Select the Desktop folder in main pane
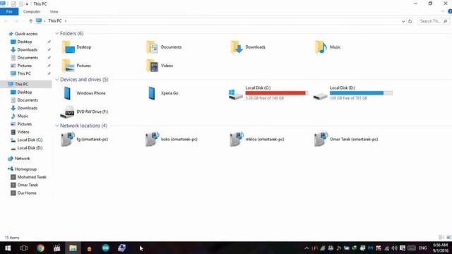This screenshot has height=254, width=452. point(76,47)
